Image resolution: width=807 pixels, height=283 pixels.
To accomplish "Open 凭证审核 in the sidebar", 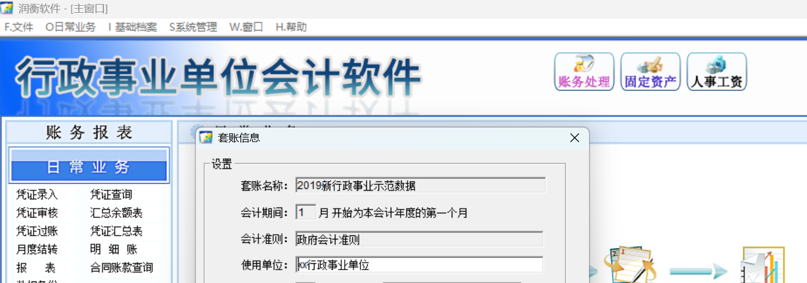I will (37, 213).
